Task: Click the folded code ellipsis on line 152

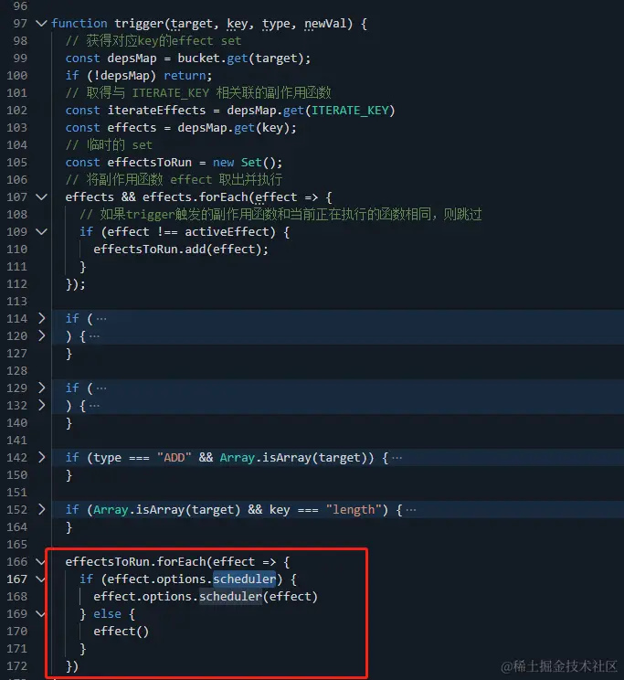Action: pyautogui.click(x=411, y=510)
